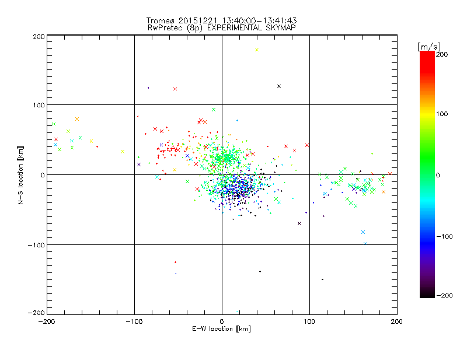
Task: Click the '[m/s]' colorbar unit label
Action: 429,47
